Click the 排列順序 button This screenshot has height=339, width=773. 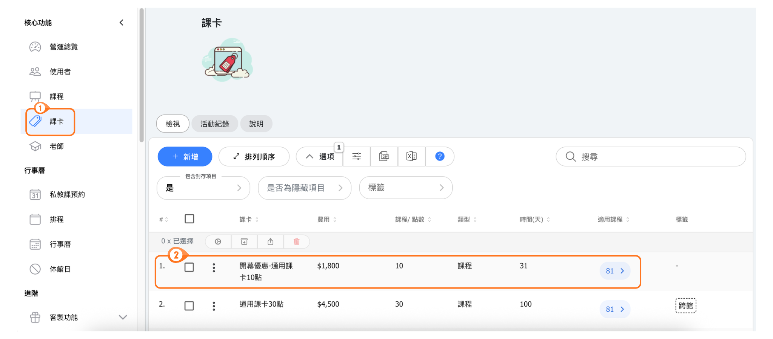click(254, 157)
